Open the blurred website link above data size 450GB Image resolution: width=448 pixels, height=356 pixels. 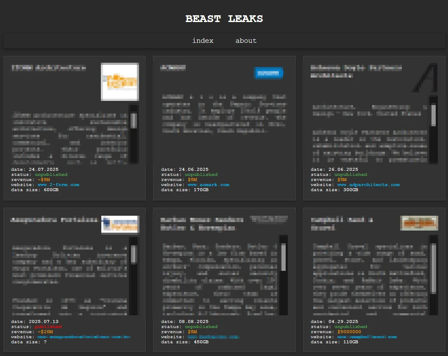[213, 337]
